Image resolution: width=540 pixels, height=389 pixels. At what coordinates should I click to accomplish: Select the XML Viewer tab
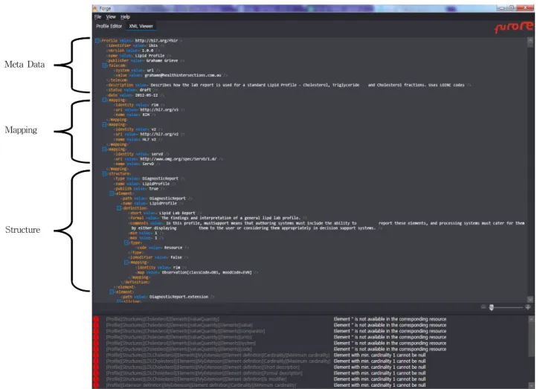point(141,26)
